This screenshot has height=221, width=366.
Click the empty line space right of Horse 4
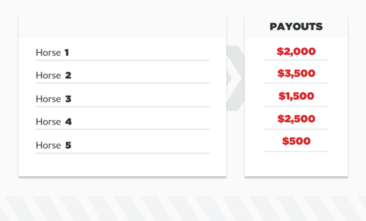tap(143, 122)
